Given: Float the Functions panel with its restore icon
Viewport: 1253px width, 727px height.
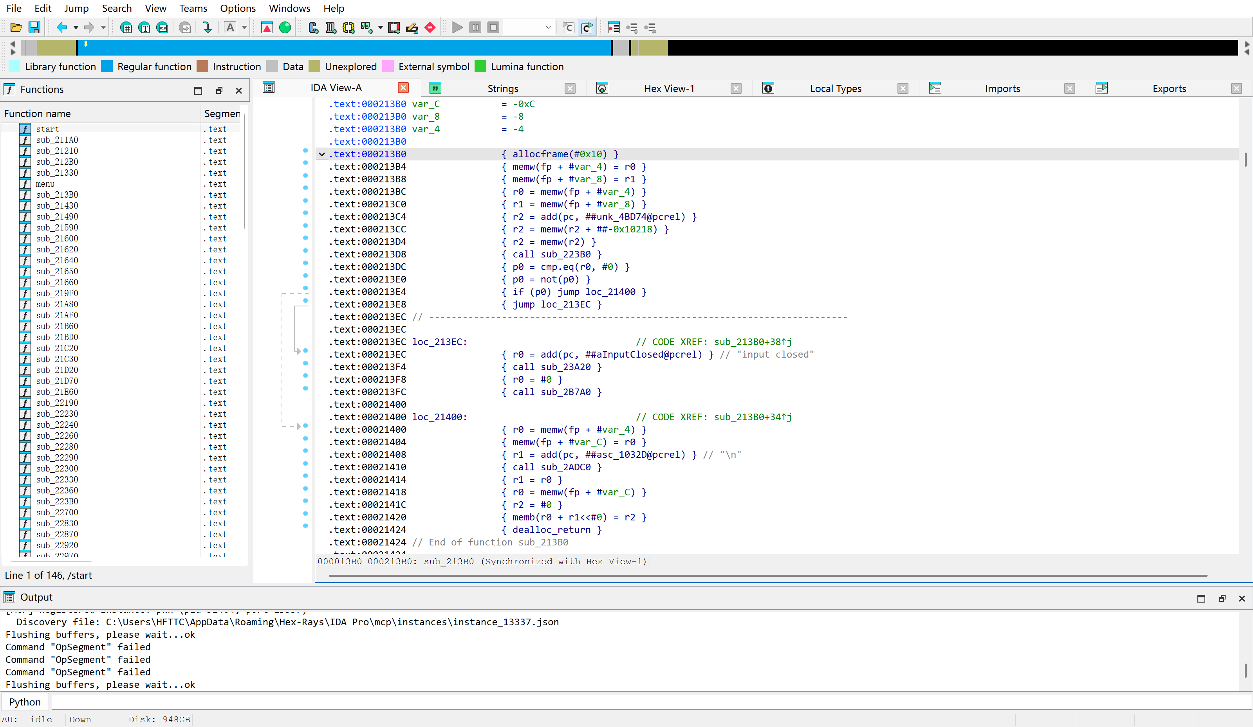Looking at the screenshot, I should (x=219, y=90).
